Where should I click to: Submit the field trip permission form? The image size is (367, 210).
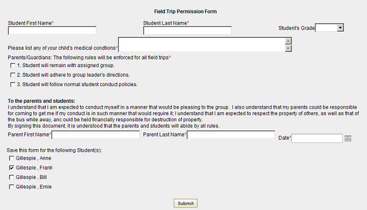coord(186,203)
